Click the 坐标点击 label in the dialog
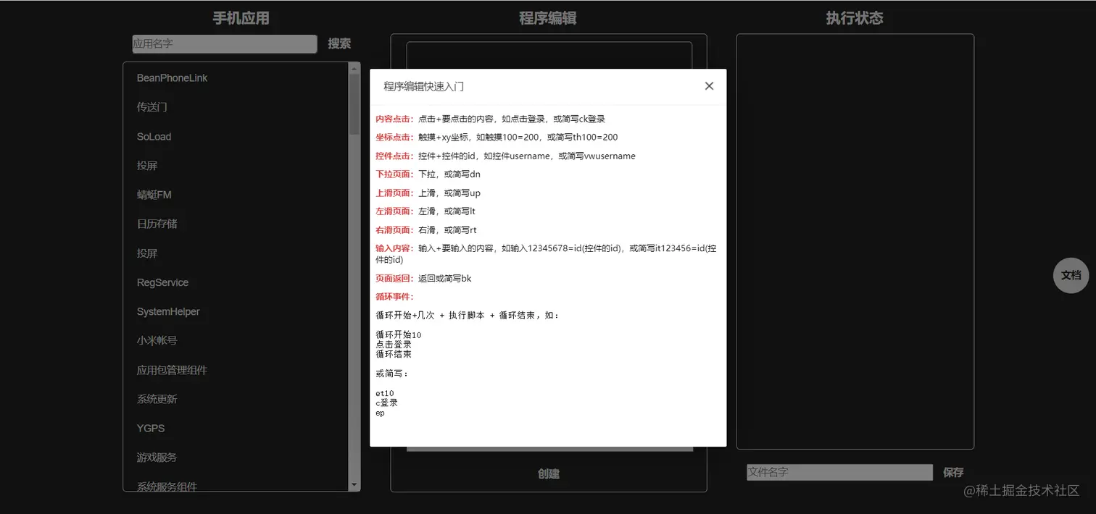Image resolution: width=1096 pixels, height=514 pixels. click(395, 137)
